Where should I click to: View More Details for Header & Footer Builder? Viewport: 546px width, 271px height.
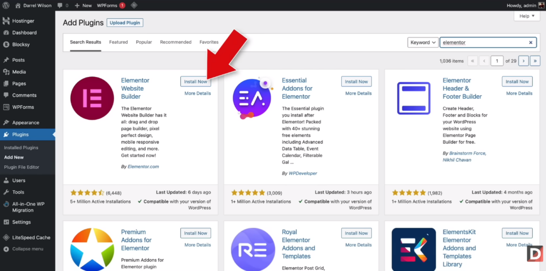pyautogui.click(x=519, y=94)
